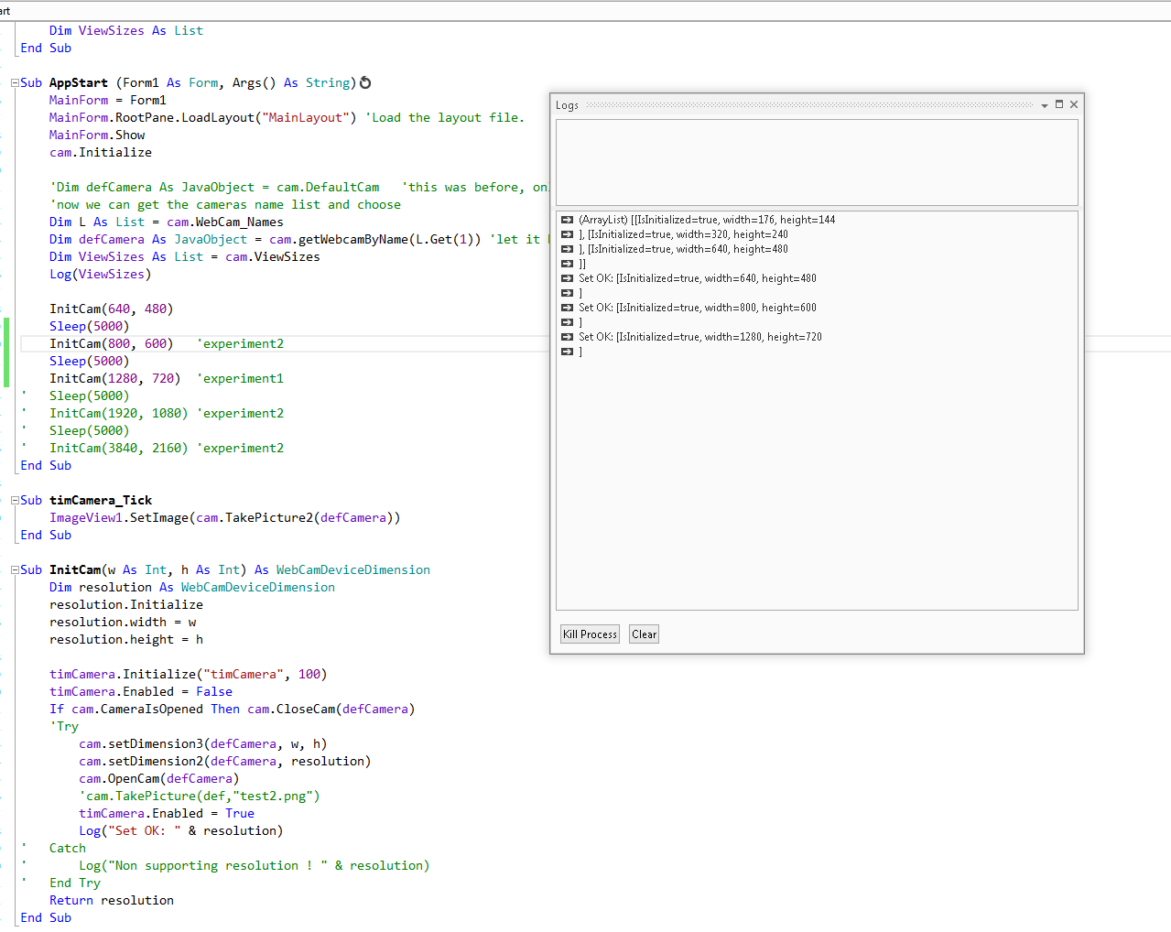Collapse the Sub AppStart code block
Screen dimensions: 1171x932
coord(15,83)
